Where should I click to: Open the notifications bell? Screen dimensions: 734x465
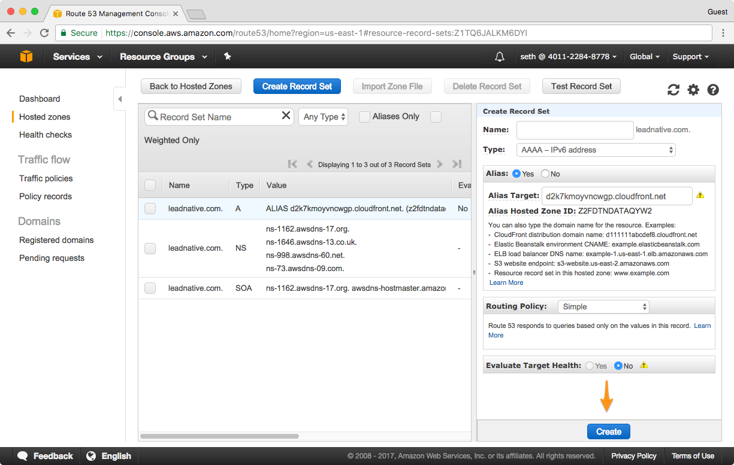[499, 57]
